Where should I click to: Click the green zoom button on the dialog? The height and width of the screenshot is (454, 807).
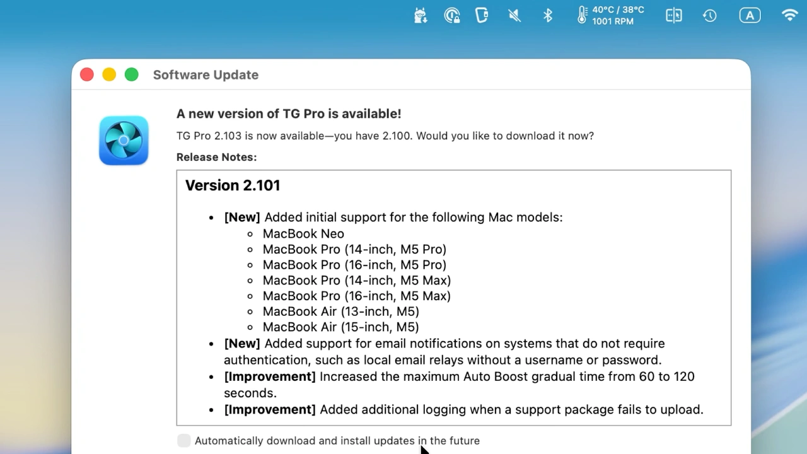click(x=131, y=74)
